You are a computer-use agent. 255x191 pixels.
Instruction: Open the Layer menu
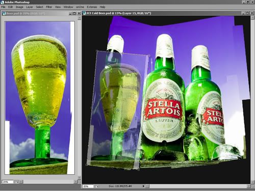(x=29, y=7)
